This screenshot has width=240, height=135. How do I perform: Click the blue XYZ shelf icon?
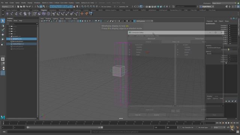[91, 14]
